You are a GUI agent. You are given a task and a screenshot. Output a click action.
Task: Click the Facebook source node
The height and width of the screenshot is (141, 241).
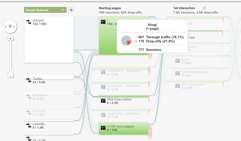pos(49,93)
